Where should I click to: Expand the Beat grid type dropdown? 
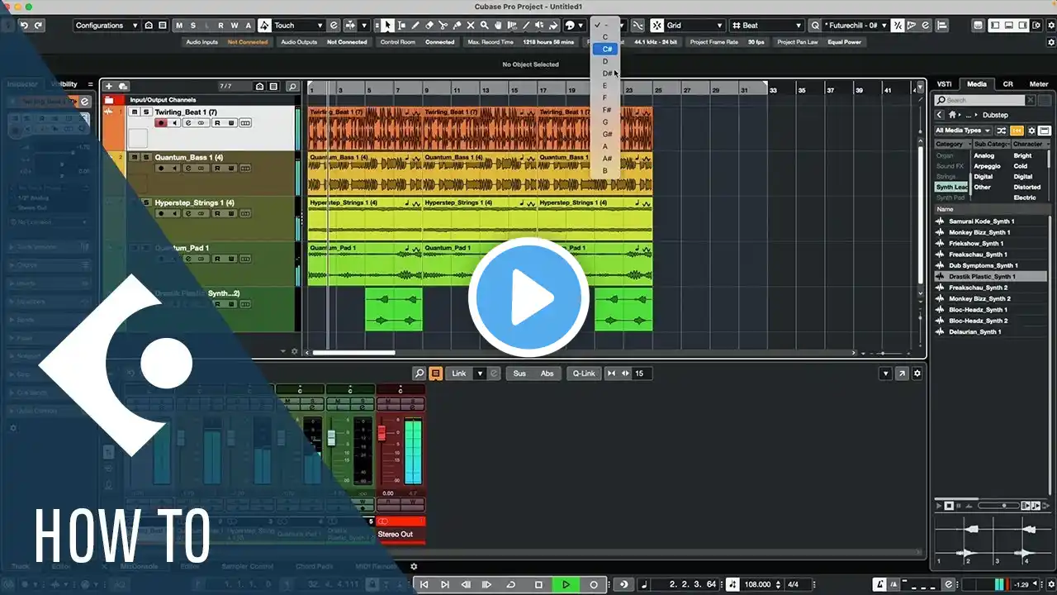coord(766,26)
